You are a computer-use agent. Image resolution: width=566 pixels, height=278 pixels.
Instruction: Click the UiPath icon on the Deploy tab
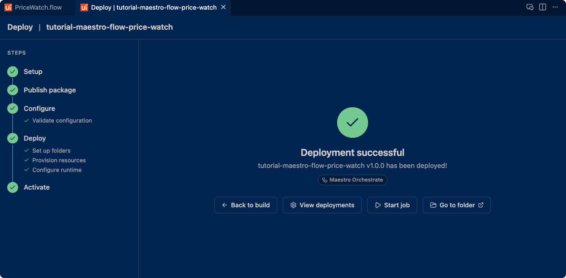[x=84, y=7]
